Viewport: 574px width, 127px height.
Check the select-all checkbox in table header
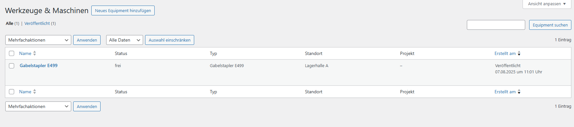(x=12, y=53)
